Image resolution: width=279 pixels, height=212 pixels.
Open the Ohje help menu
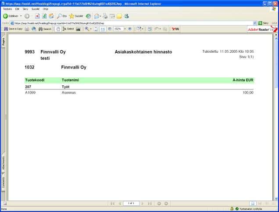pos(45,9)
